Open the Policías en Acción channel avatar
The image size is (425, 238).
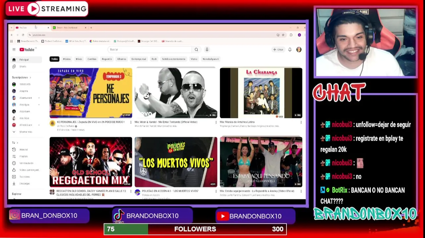(137, 192)
